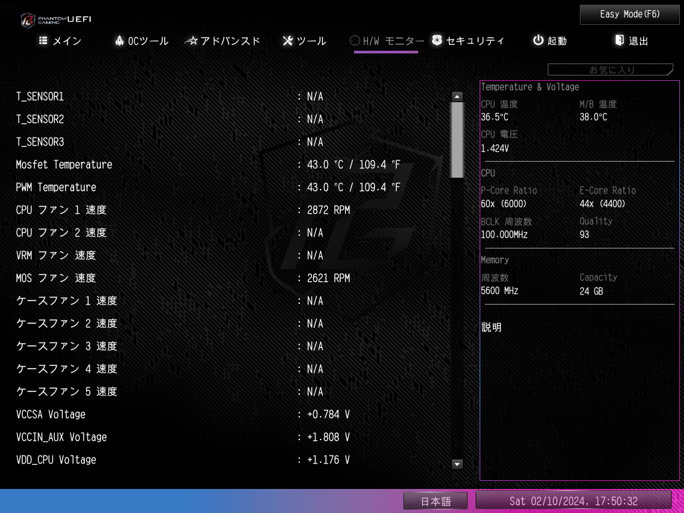Viewport: 684px width, 513px height.
Task: Click the OC Tool rocket icon
Action: [x=119, y=41]
